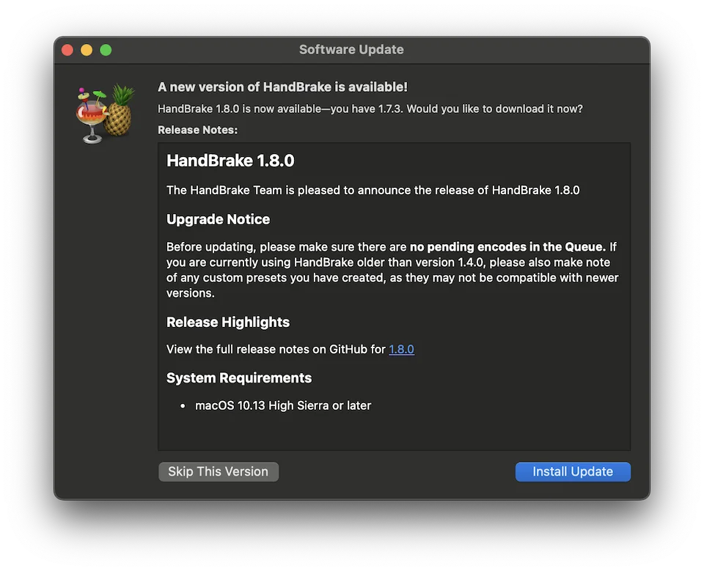The width and height of the screenshot is (704, 571).
Task: Minimize the window using the yellow button
Action: 87,50
